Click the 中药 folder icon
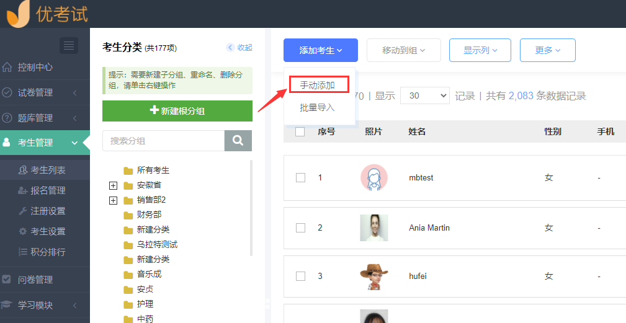This screenshot has width=626, height=323. click(x=128, y=319)
